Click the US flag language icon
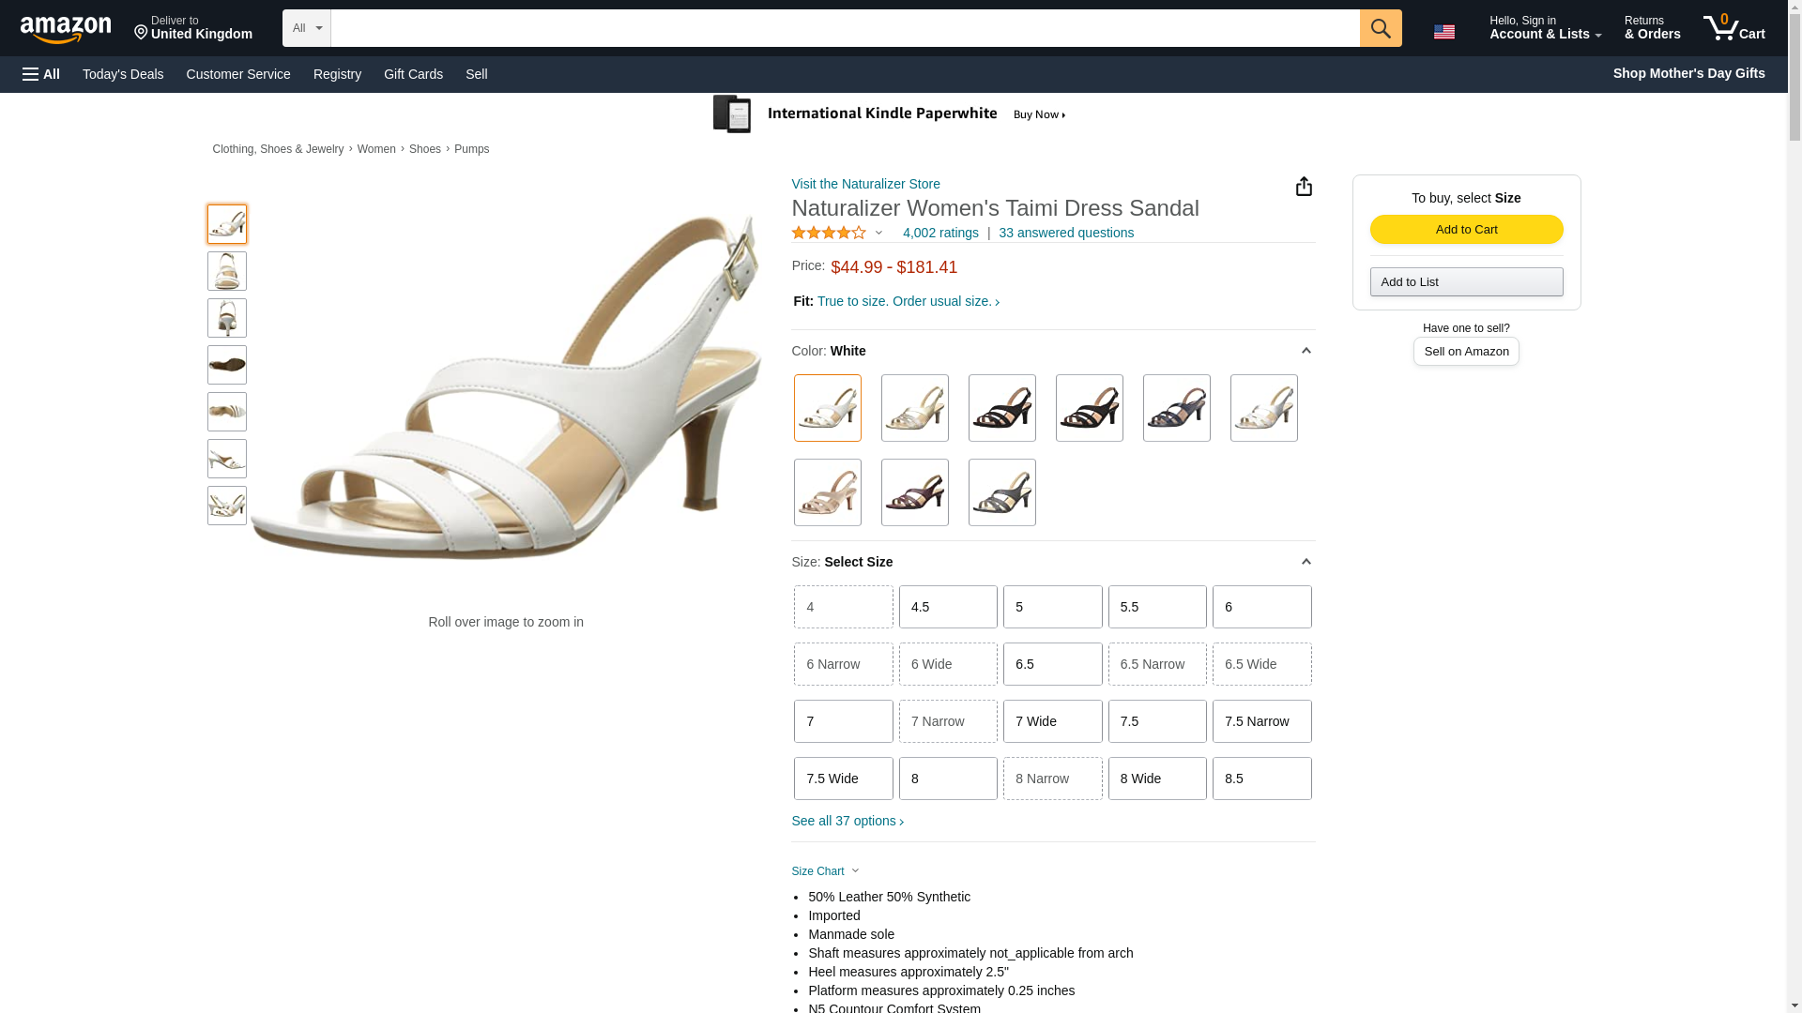Image resolution: width=1802 pixels, height=1013 pixels. click(1443, 32)
